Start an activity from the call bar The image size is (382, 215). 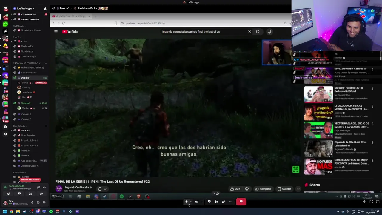(x=216, y=202)
